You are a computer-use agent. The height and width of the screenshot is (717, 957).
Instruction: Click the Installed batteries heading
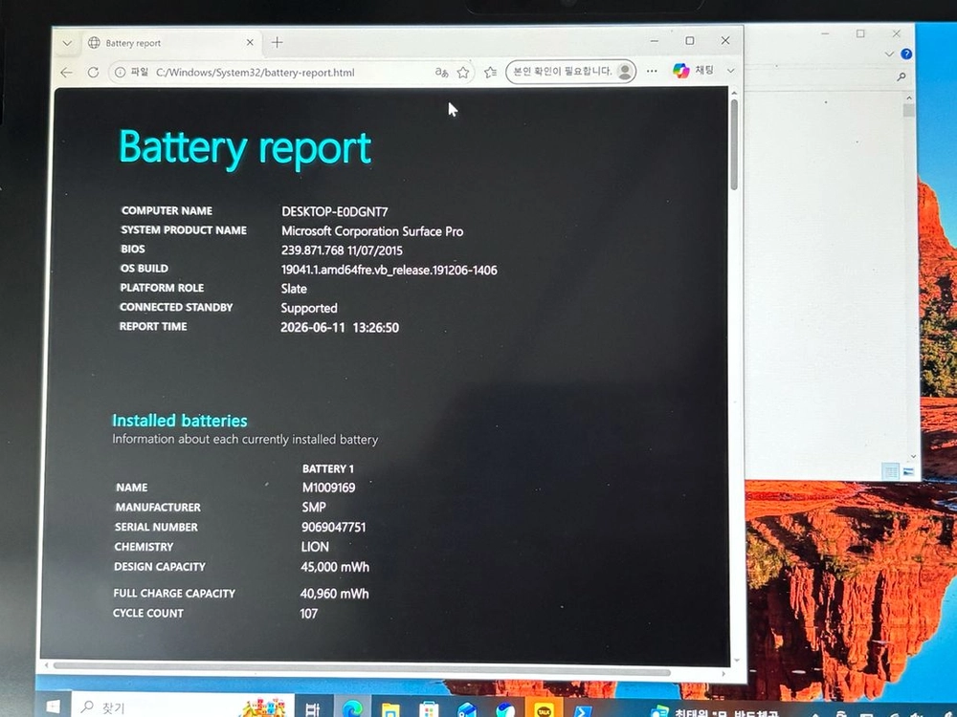point(180,420)
